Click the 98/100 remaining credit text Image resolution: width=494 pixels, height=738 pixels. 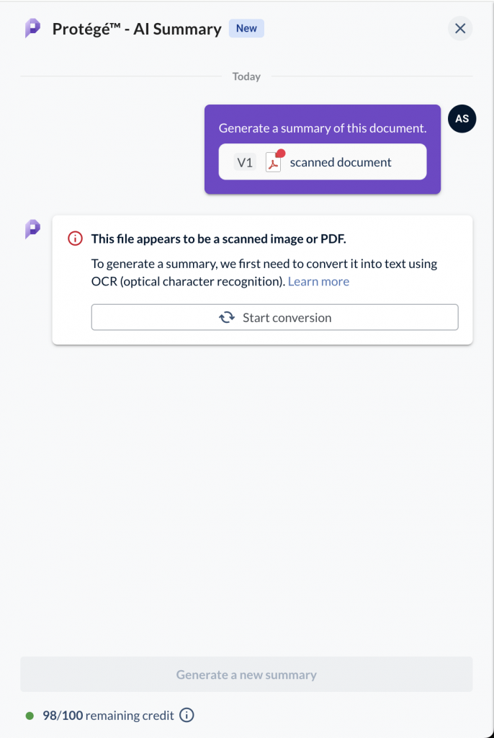[108, 716]
